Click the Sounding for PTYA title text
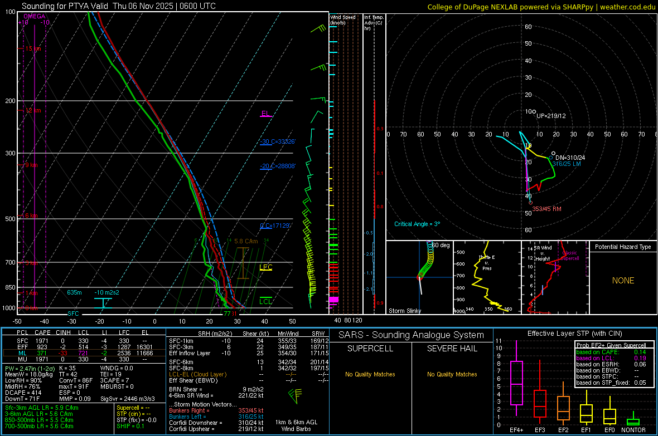The image size is (658, 436). (x=119, y=6)
